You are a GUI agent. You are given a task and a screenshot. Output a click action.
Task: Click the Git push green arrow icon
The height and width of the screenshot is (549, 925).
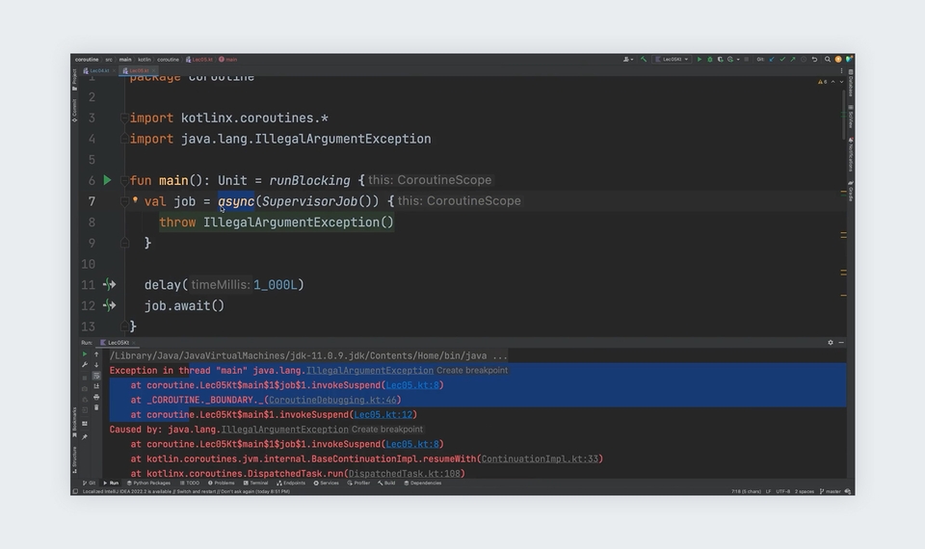click(793, 60)
